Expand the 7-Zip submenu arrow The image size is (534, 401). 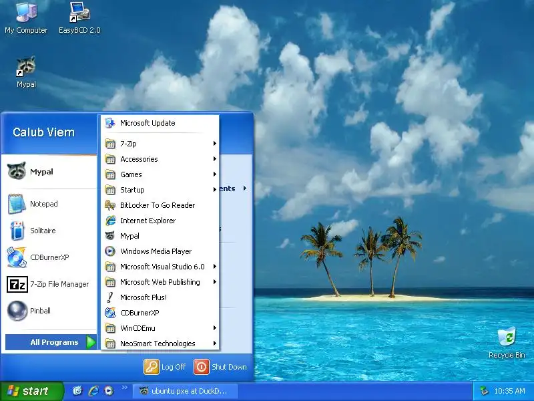pyautogui.click(x=214, y=143)
